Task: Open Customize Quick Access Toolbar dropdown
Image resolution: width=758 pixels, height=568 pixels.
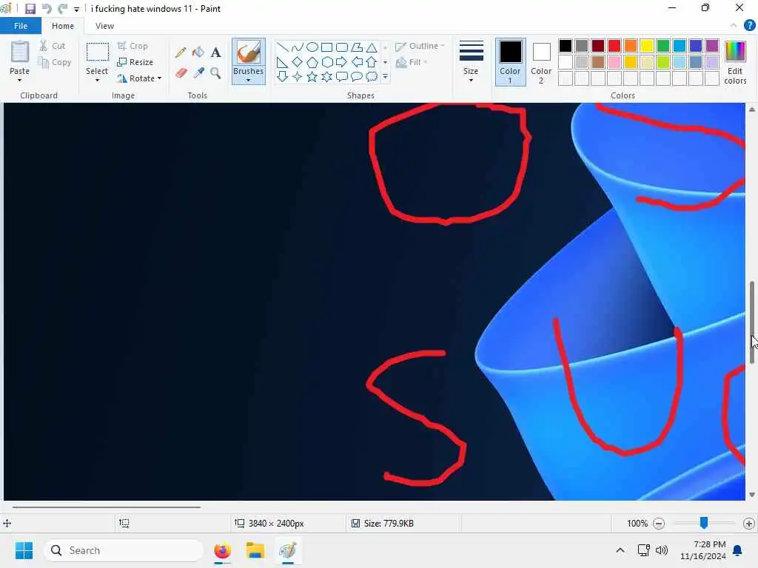Action: 76,9
